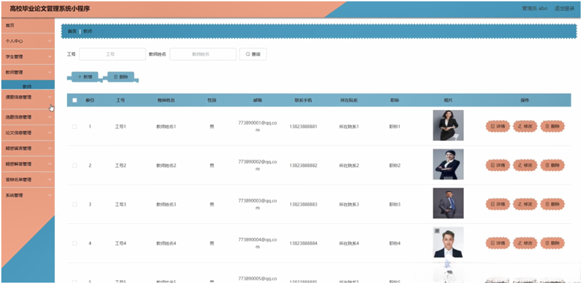Open teacher photo in row 2
582x284 pixels.
click(448, 164)
